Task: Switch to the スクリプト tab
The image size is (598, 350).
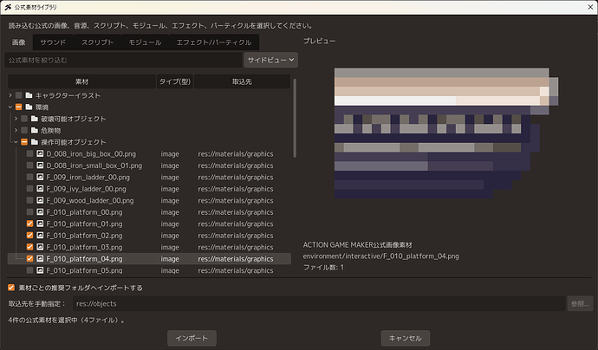Action: [x=97, y=42]
